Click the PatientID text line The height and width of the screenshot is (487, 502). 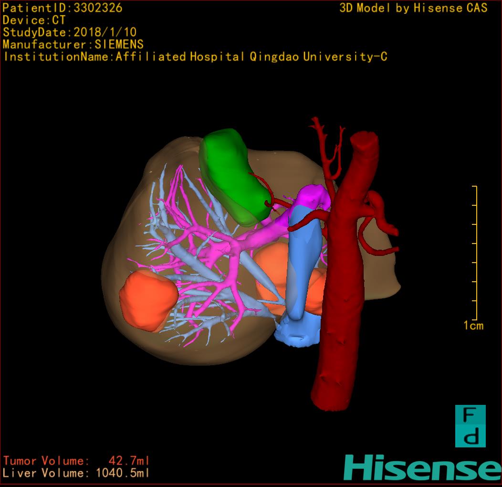63,8
